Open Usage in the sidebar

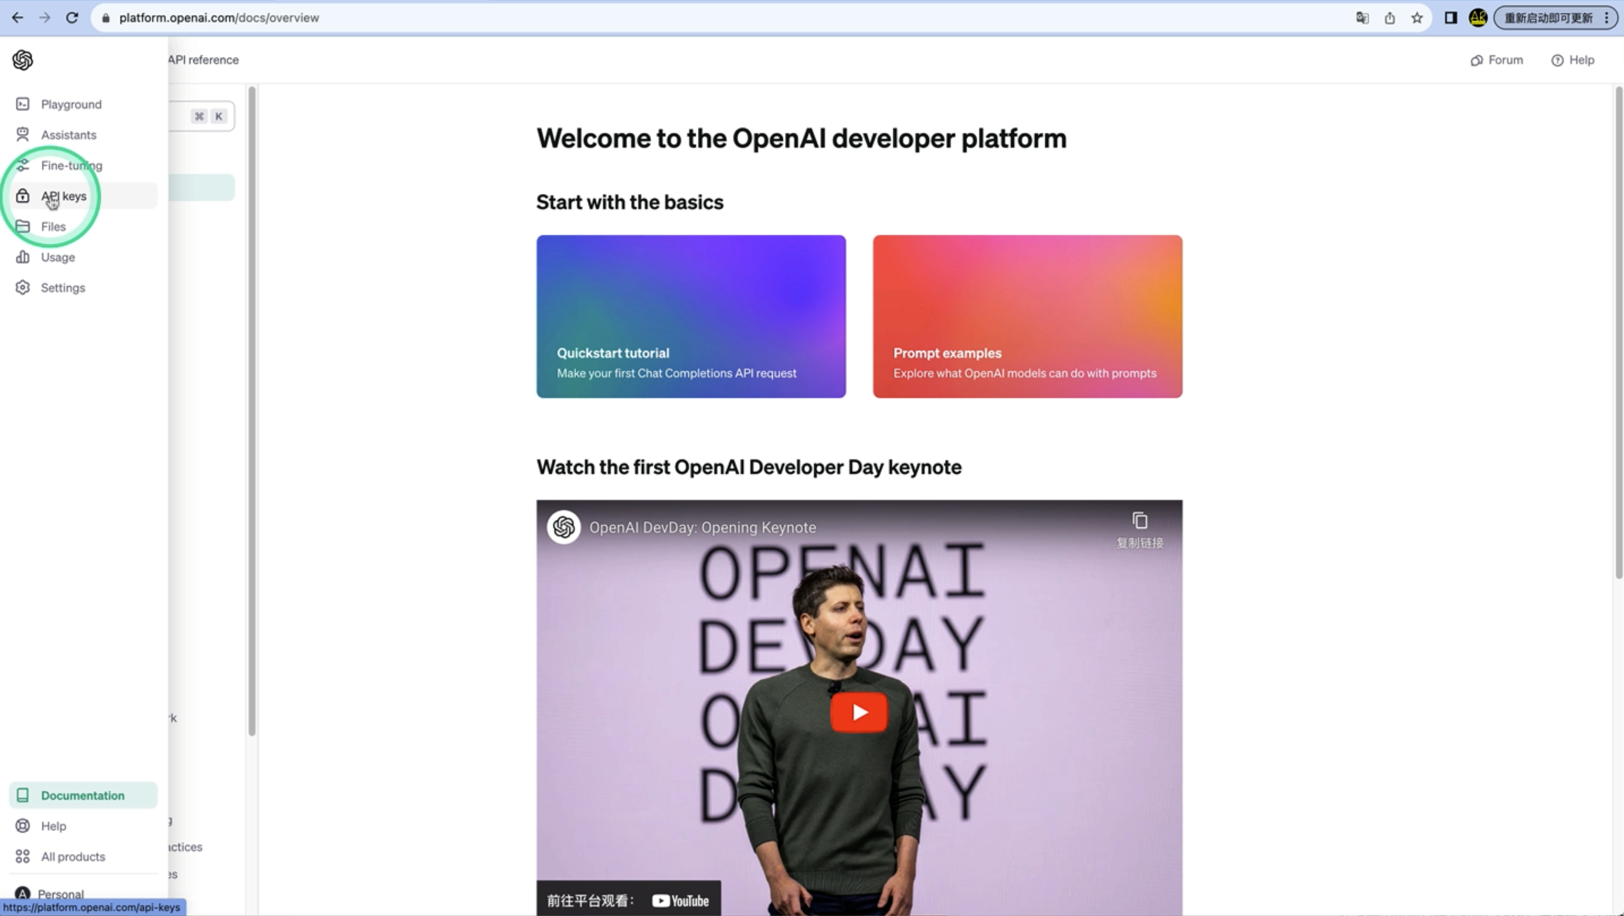[83, 257]
